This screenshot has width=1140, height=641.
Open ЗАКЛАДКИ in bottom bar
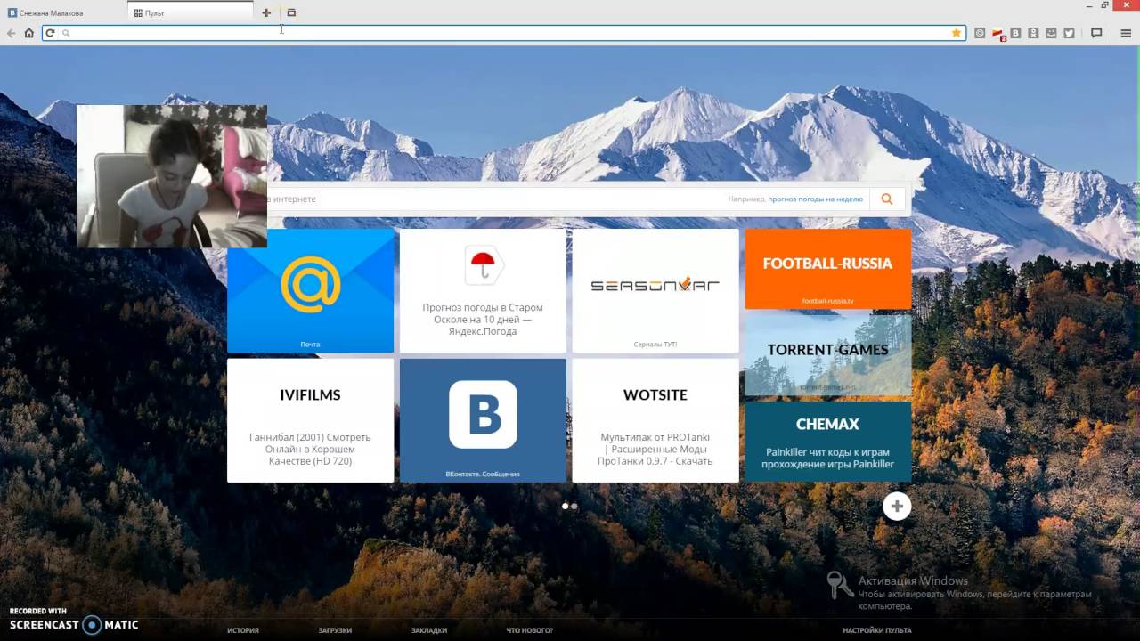click(429, 630)
